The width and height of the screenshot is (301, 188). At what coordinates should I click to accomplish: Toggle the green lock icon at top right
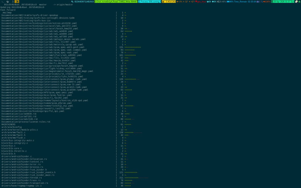coord(299,2)
